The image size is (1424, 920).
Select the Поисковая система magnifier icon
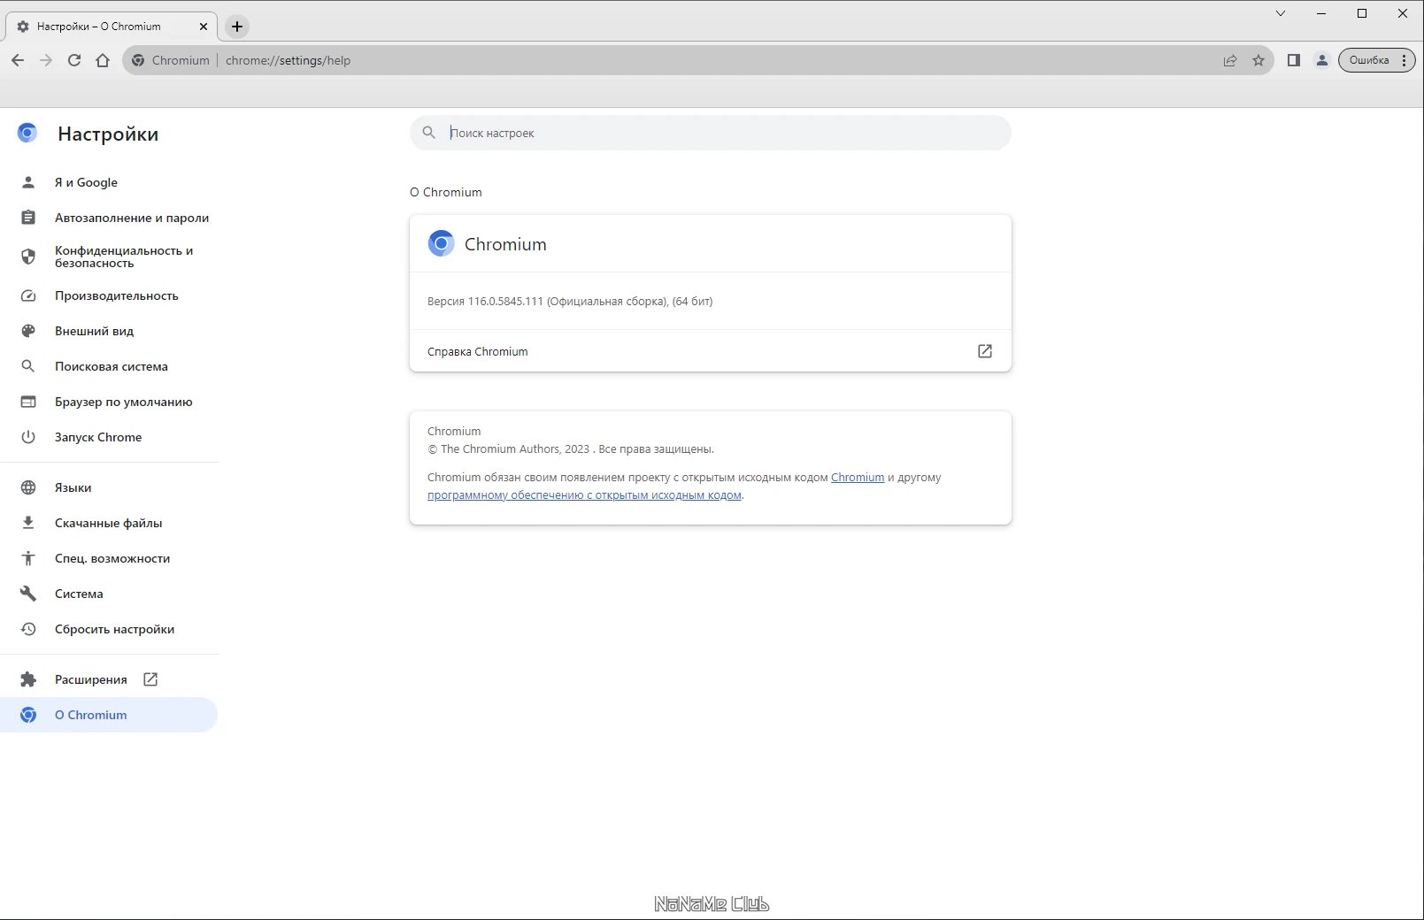tap(28, 366)
